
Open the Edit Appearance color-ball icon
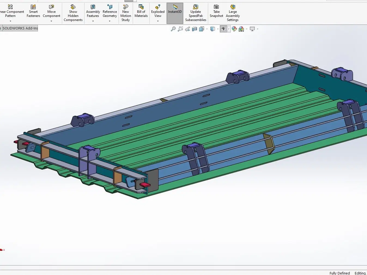(x=234, y=29)
